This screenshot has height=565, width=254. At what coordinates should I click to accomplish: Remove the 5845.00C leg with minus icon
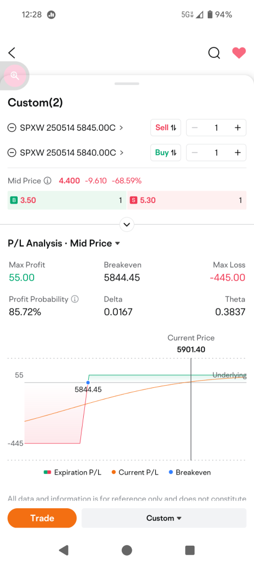click(12, 127)
